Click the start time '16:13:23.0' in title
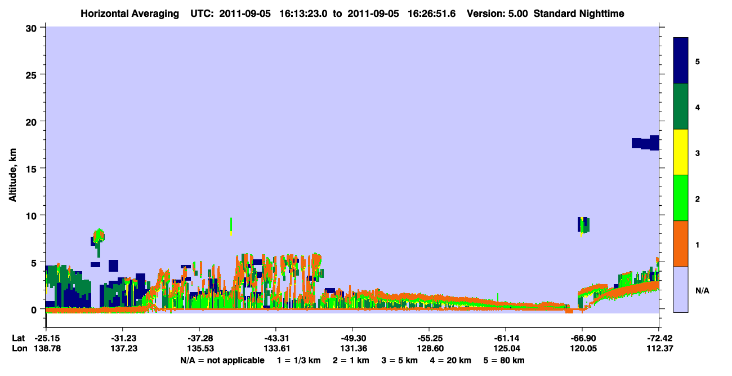 (302, 13)
